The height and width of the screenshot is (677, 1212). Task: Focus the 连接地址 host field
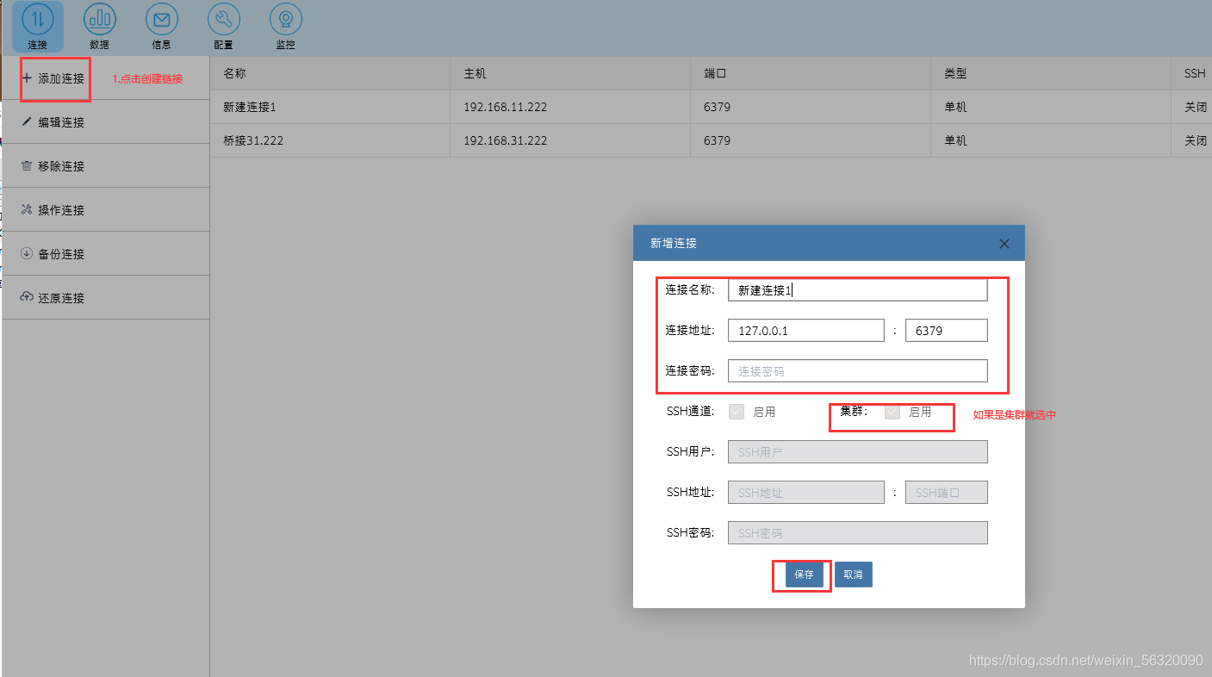pyautogui.click(x=805, y=331)
